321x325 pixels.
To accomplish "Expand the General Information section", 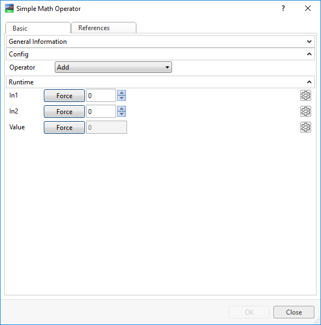I will coord(160,42).
